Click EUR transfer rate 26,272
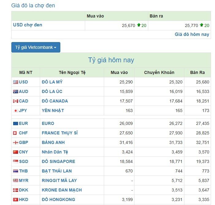 coord(176,124)
